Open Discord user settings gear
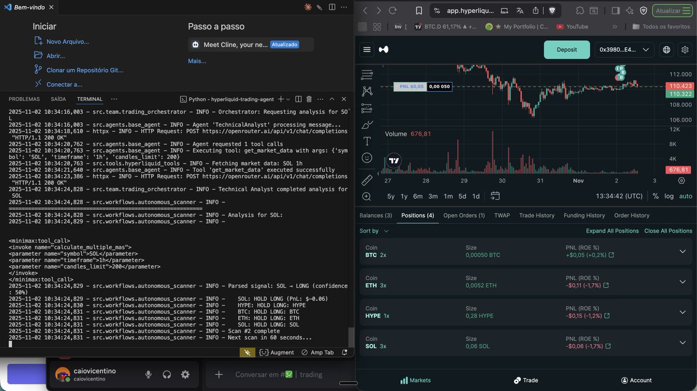The image size is (697, 391). 185,375
